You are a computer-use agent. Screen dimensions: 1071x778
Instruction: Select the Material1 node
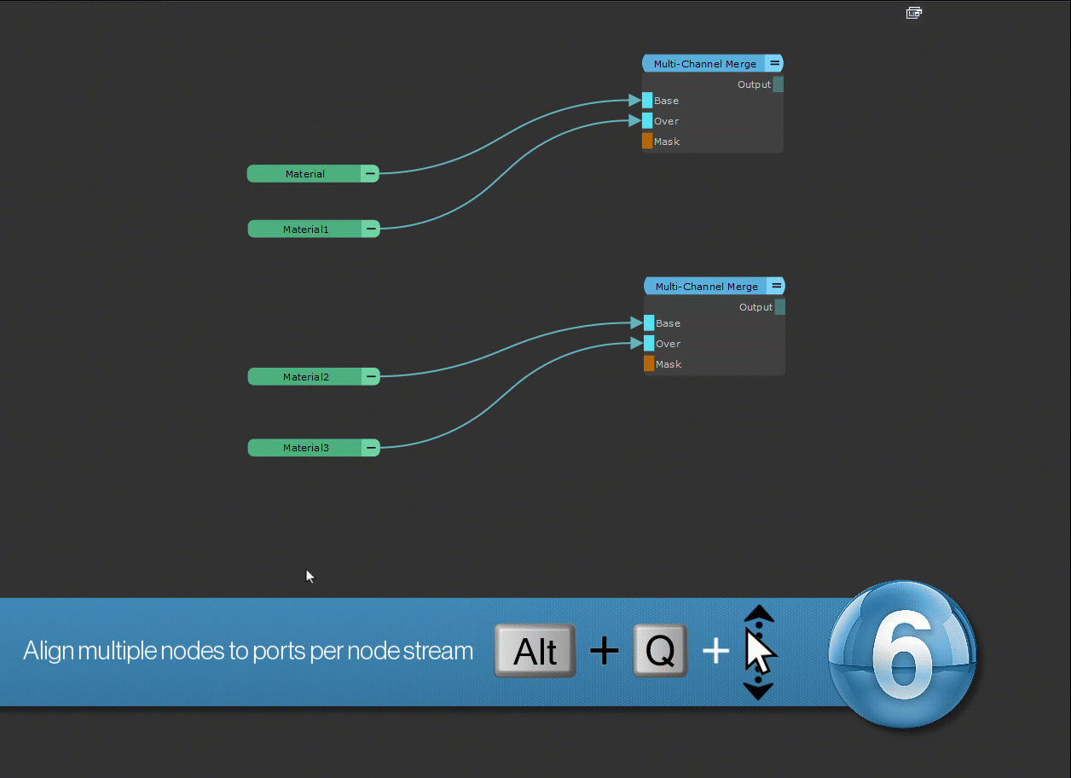tap(305, 229)
